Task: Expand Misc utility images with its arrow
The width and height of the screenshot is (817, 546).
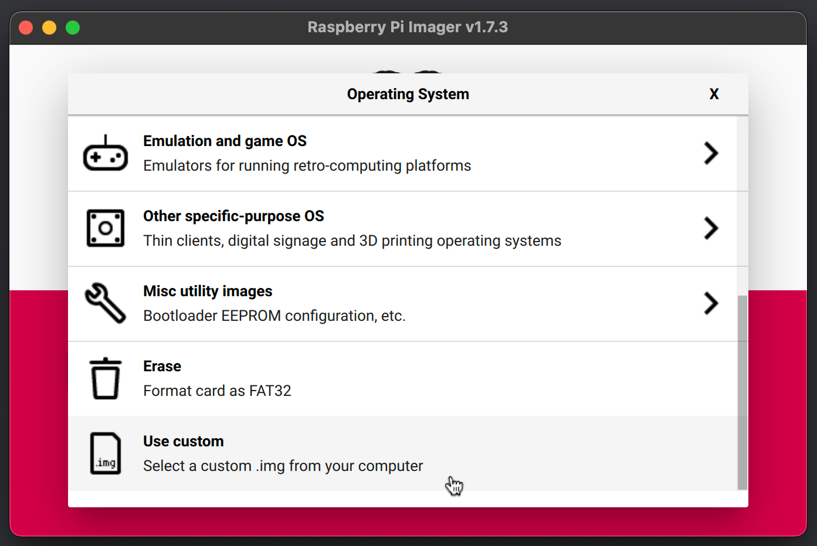Action: click(x=711, y=304)
